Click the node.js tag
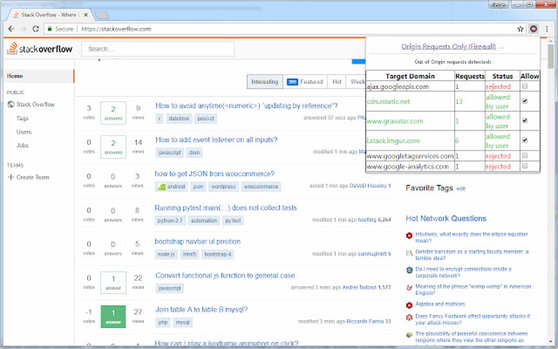This screenshot has width=558, height=349. 166,254
